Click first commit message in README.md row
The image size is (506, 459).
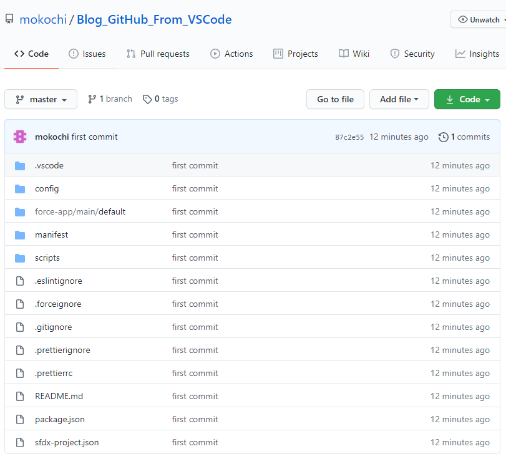[195, 397]
